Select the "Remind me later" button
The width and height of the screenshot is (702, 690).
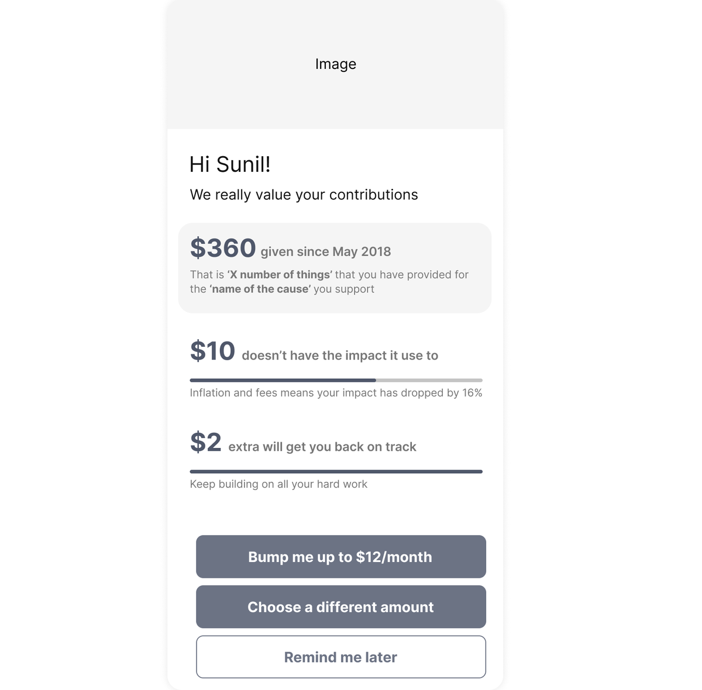(x=340, y=657)
